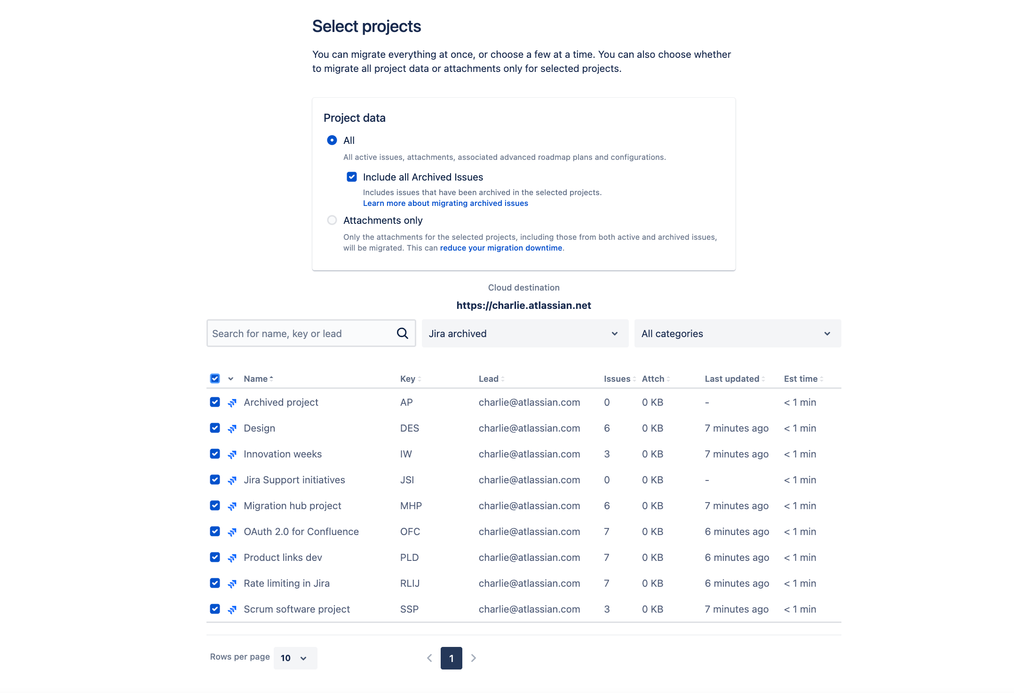The image size is (1014, 693).
Task: Click the Scrum software project icon
Action: (x=232, y=609)
